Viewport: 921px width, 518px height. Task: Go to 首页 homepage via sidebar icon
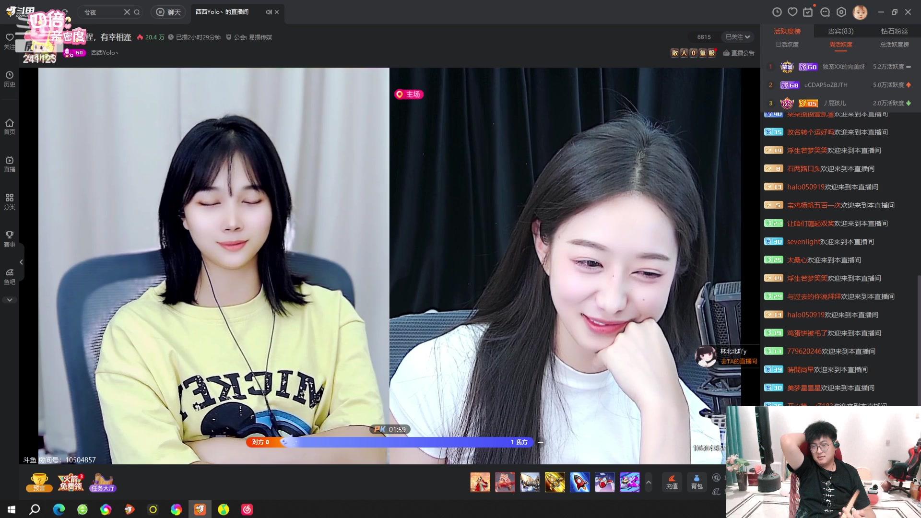click(x=10, y=126)
